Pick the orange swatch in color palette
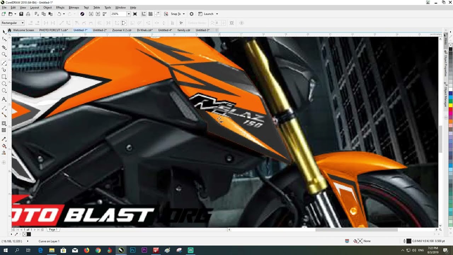 coord(451,121)
